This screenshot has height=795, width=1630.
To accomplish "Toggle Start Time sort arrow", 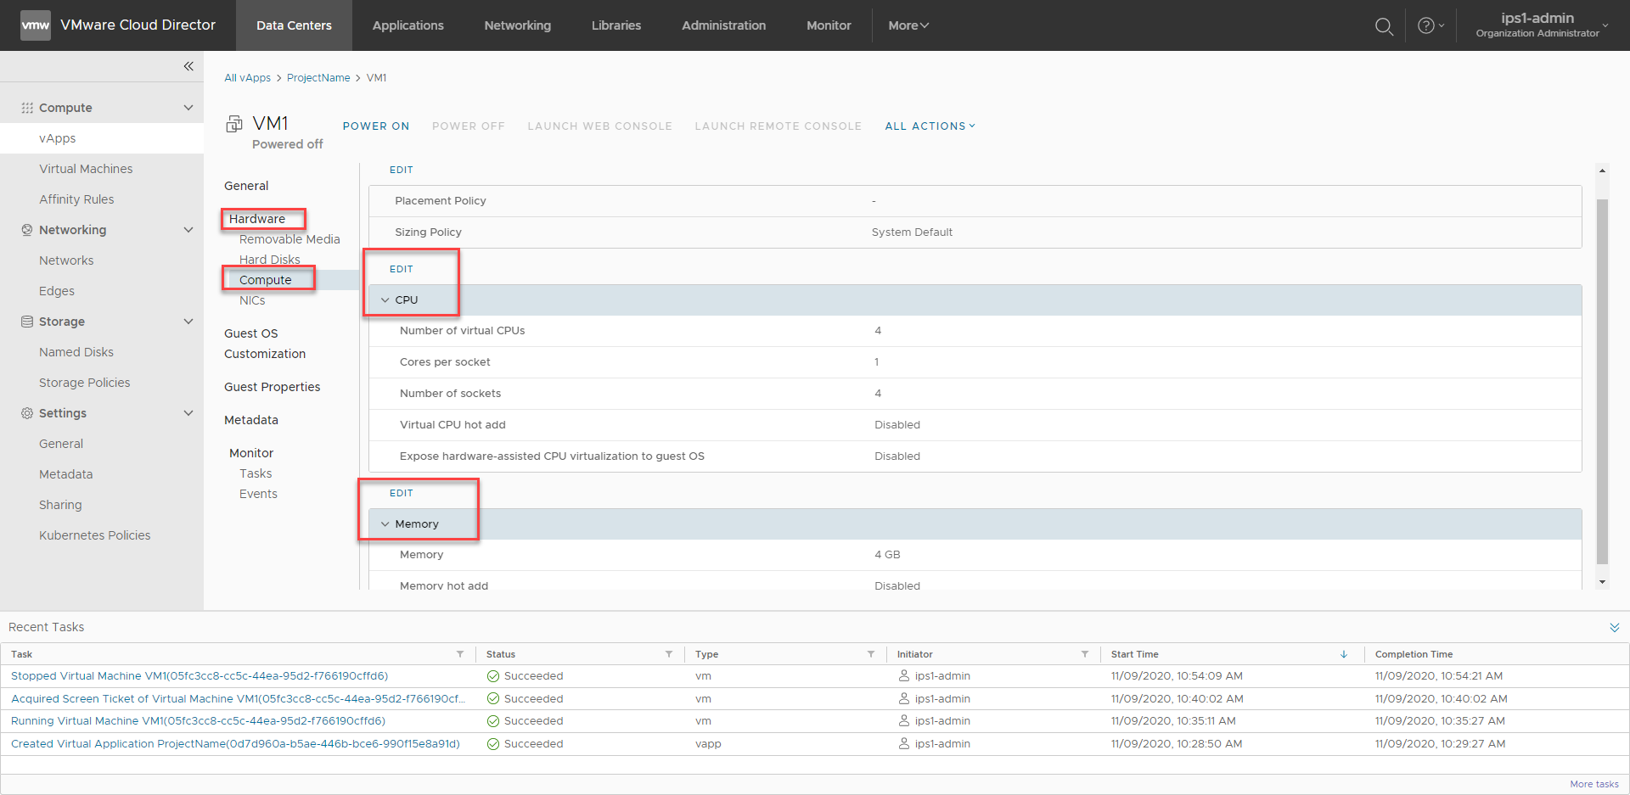I will pos(1344,654).
